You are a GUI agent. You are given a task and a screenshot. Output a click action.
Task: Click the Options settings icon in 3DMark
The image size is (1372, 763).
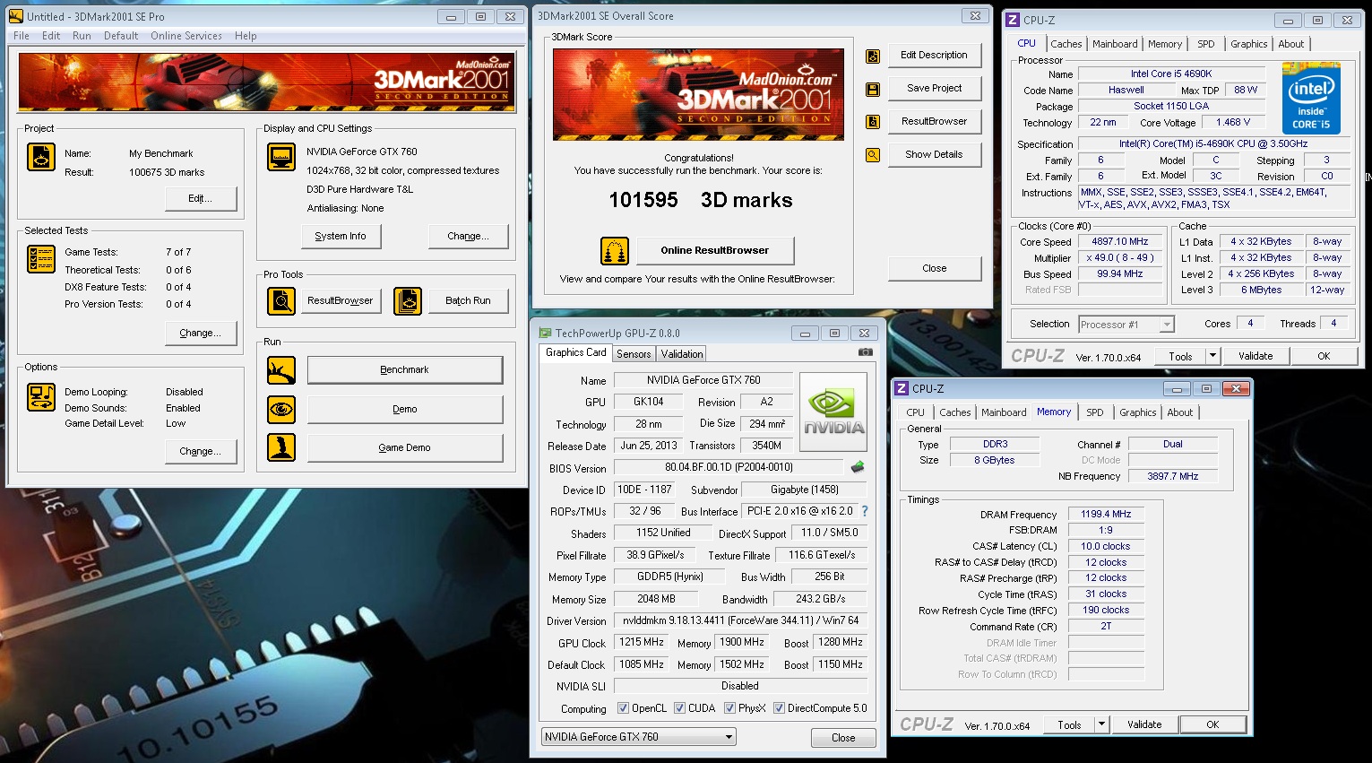click(41, 397)
